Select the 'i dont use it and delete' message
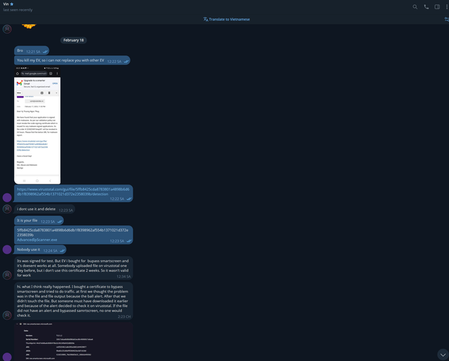This screenshot has height=361, width=449. [x=45, y=210]
